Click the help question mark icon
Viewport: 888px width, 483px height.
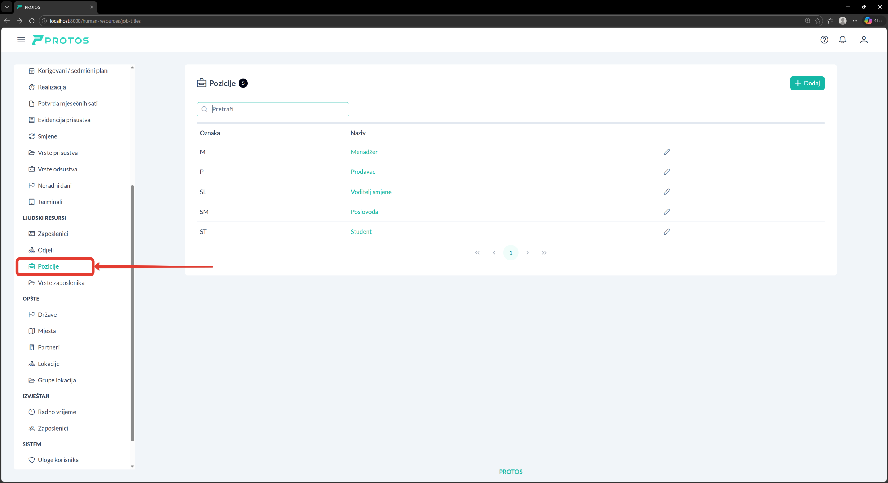click(x=824, y=40)
